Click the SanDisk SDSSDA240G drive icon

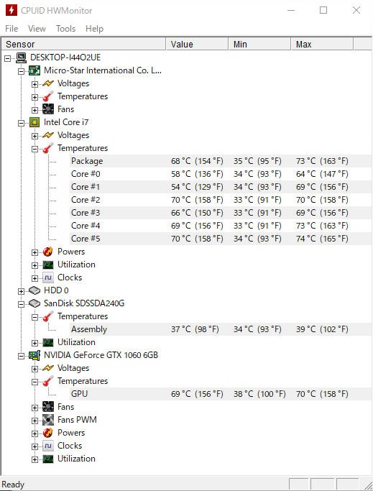(x=34, y=303)
